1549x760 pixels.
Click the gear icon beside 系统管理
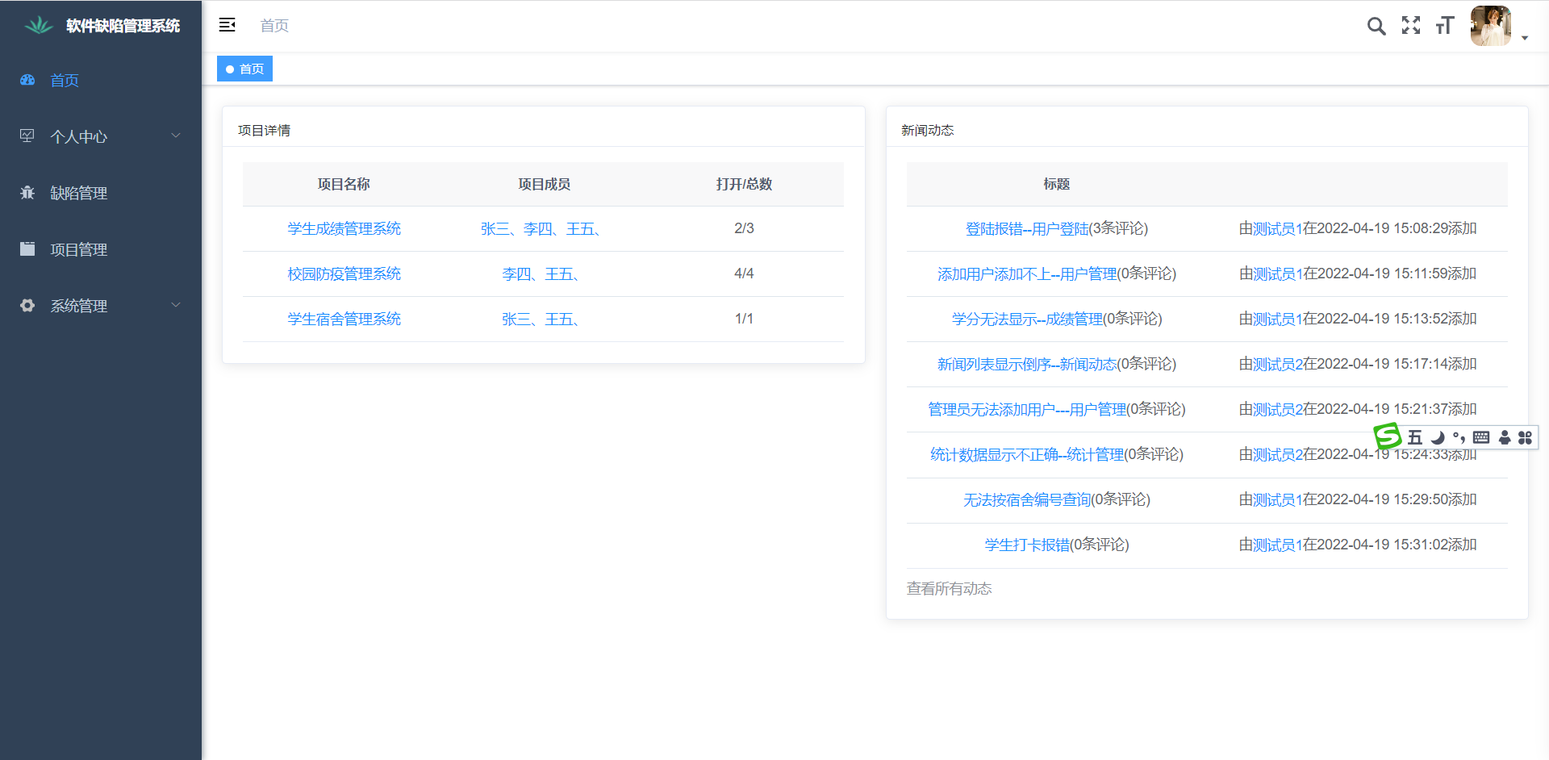pos(27,305)
